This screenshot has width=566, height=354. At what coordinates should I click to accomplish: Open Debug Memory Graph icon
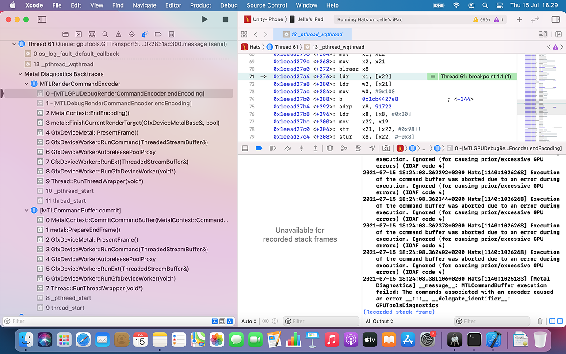point(344,148)
